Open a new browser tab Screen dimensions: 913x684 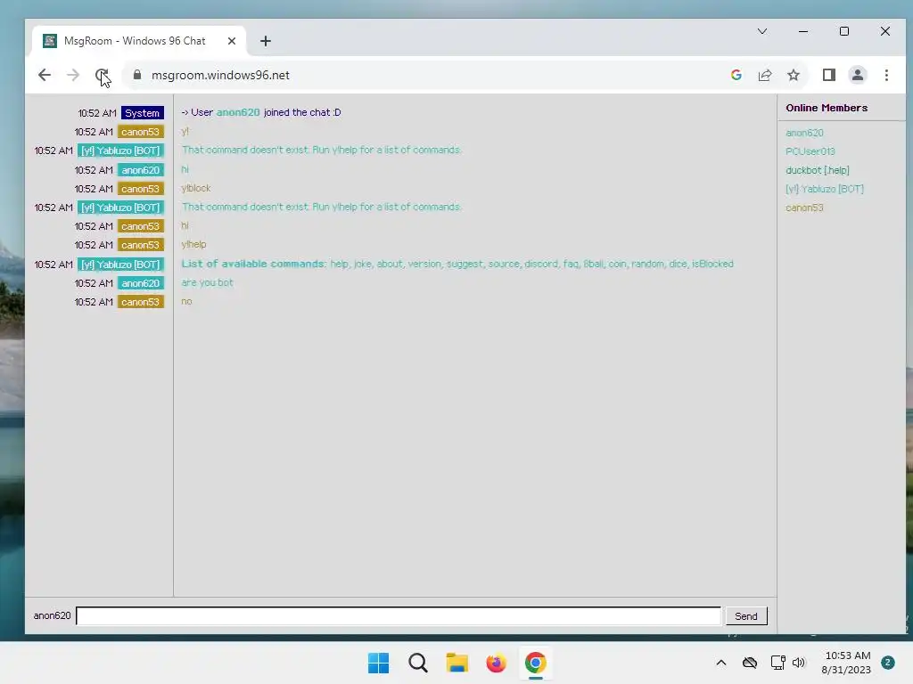click(266, 41)
